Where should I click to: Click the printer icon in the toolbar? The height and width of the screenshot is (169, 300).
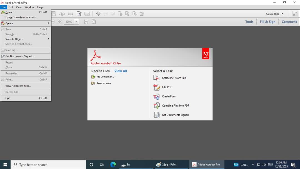(70, 14)
